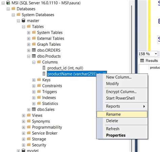Collapse the Tables folder node

click(x=24, y=27)
